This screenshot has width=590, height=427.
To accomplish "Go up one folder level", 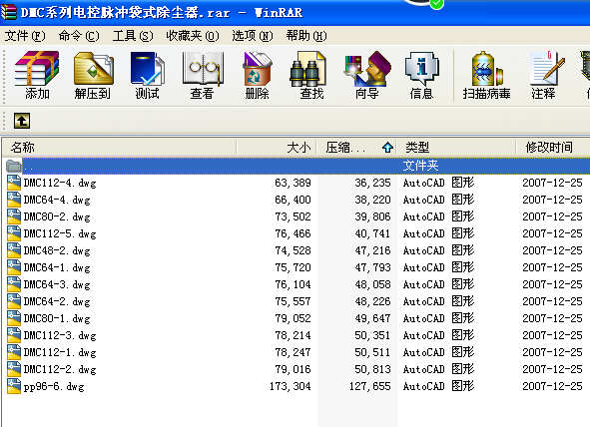I will pos(22,121).
